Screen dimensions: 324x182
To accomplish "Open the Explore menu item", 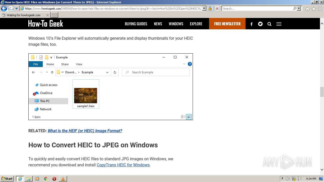I will pyautogui.click(x=196, y=24).
